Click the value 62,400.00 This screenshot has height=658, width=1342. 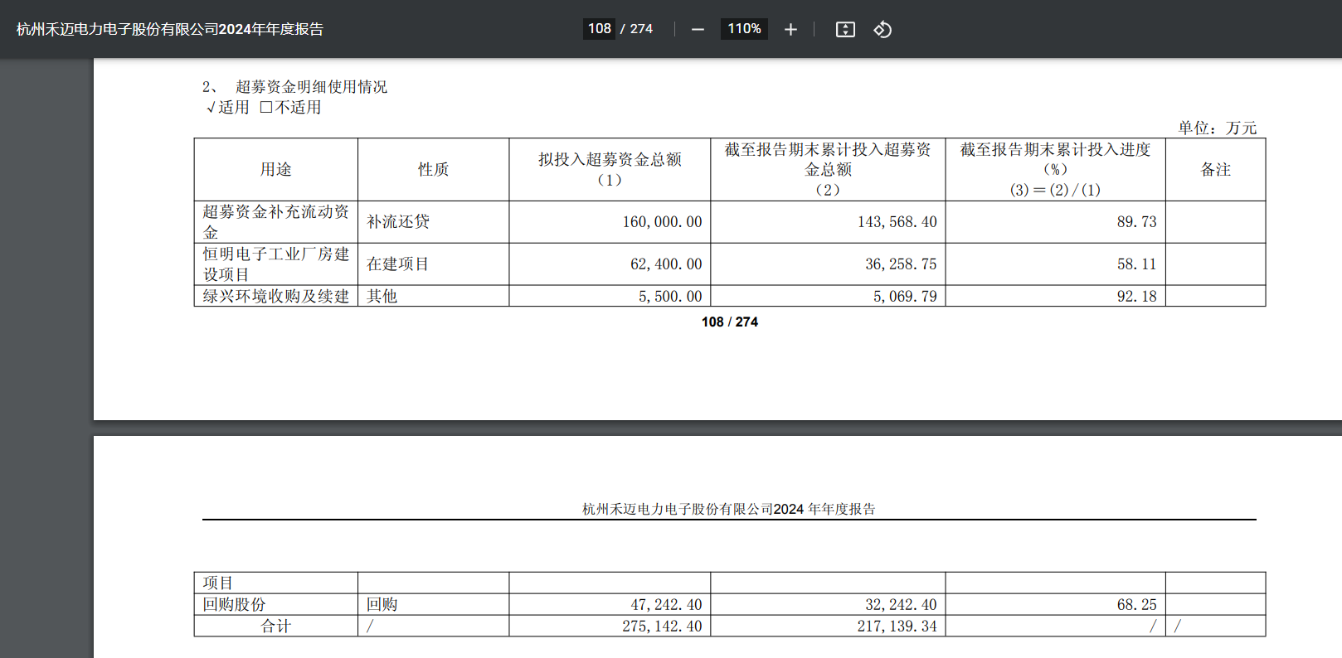[666, 264]
